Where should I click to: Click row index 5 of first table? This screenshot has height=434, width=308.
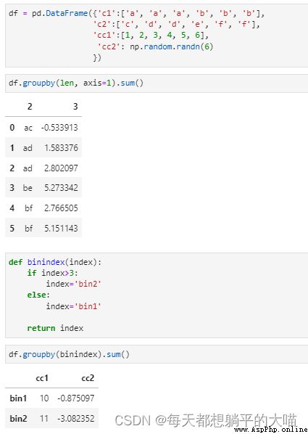pyautogui.click(x=12, y=229)
